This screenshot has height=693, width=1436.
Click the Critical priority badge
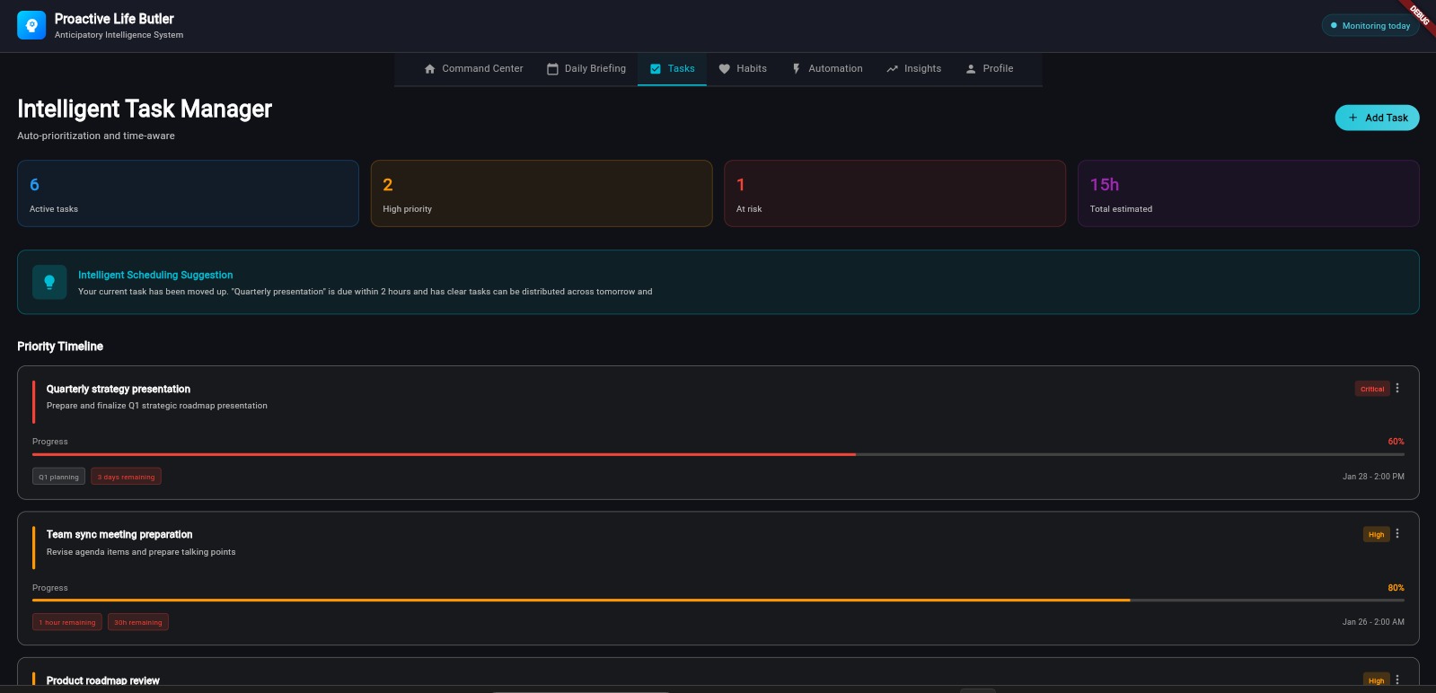(1372, 389)
